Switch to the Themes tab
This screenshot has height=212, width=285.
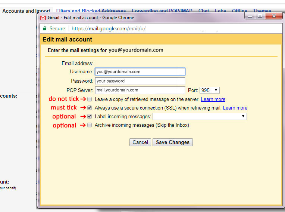pyautogui.click(x=262, y=11)
